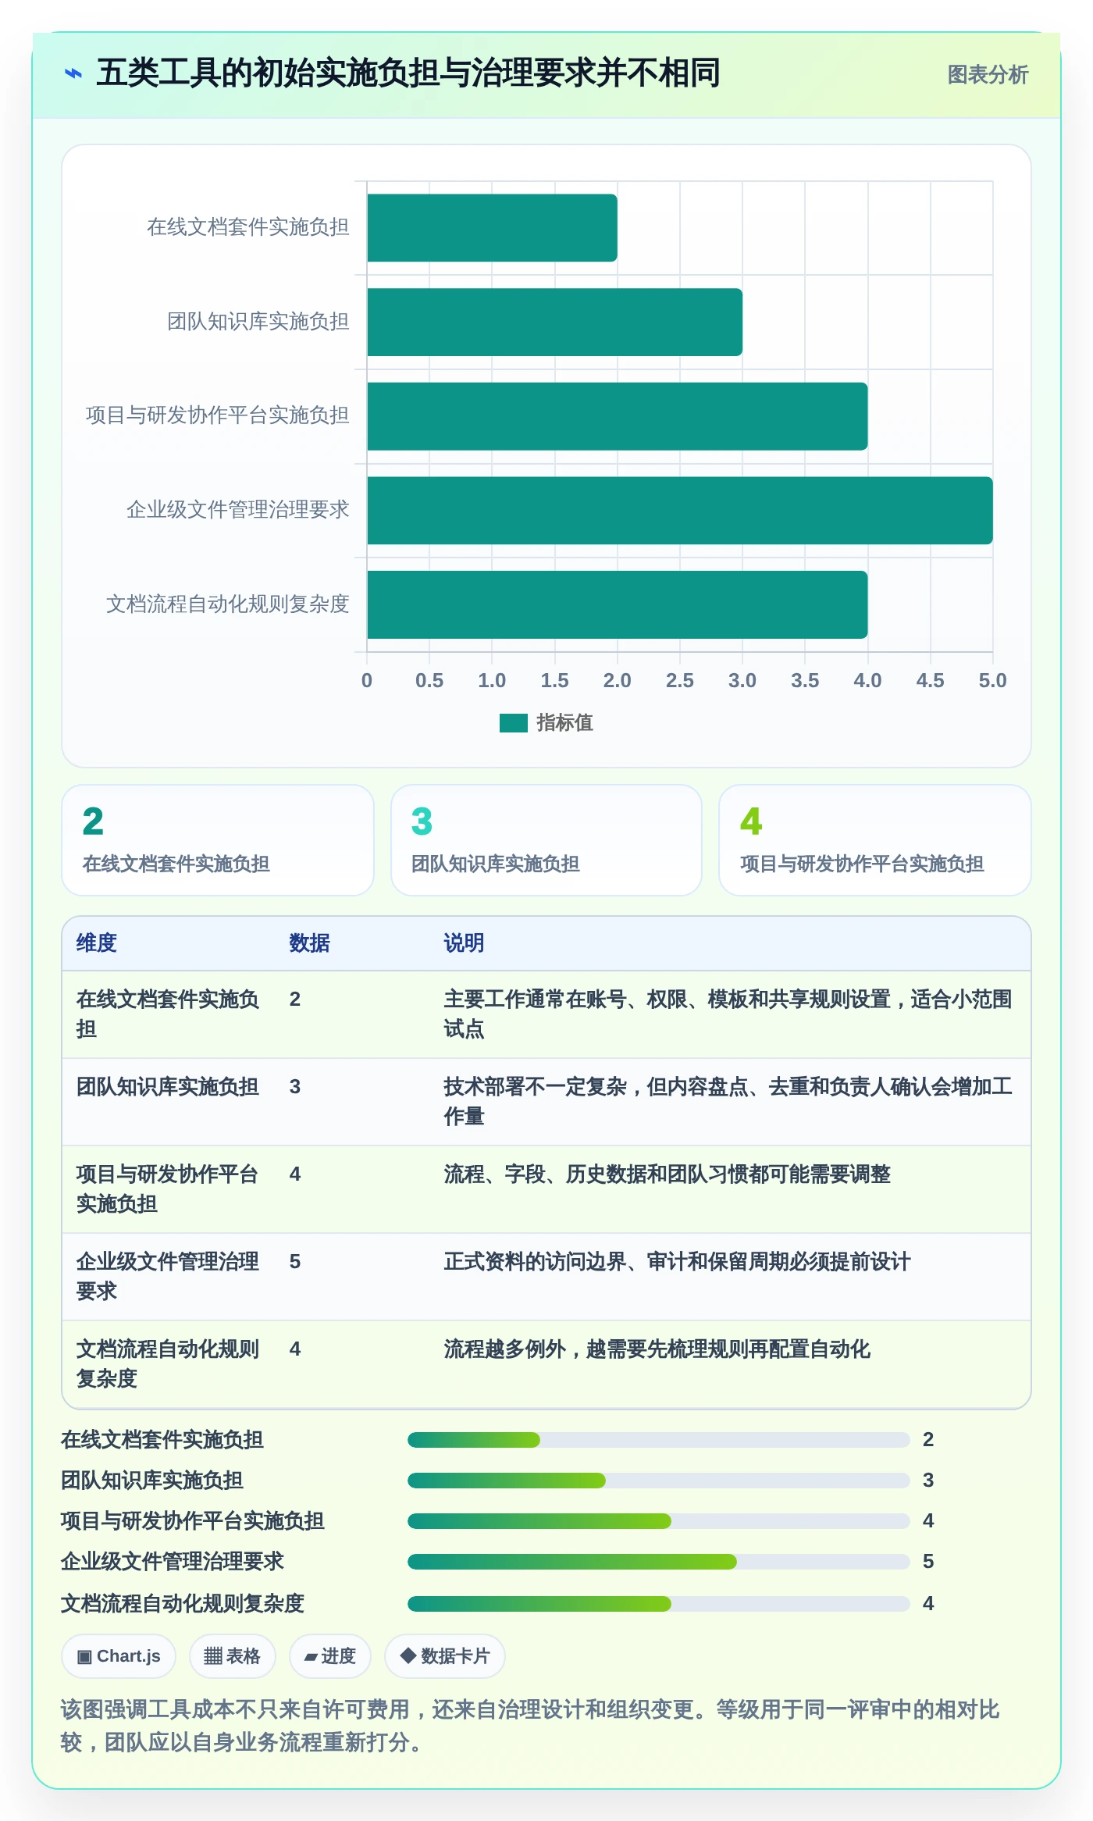
Task: Click the chart title 五类工具的初始实施负担与治理要求并不相同
Action: tap(408, 73)
